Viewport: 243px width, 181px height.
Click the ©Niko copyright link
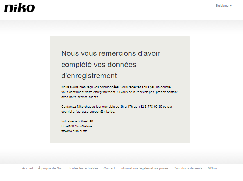[x=212, y=168]
